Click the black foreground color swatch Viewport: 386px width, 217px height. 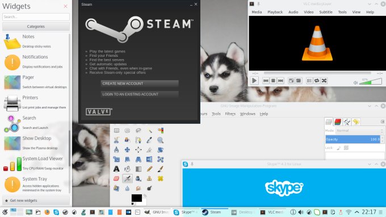(x=137, y=198)
